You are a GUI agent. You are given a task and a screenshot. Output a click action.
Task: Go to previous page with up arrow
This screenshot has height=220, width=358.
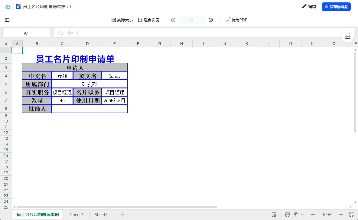tap(173, 20)
